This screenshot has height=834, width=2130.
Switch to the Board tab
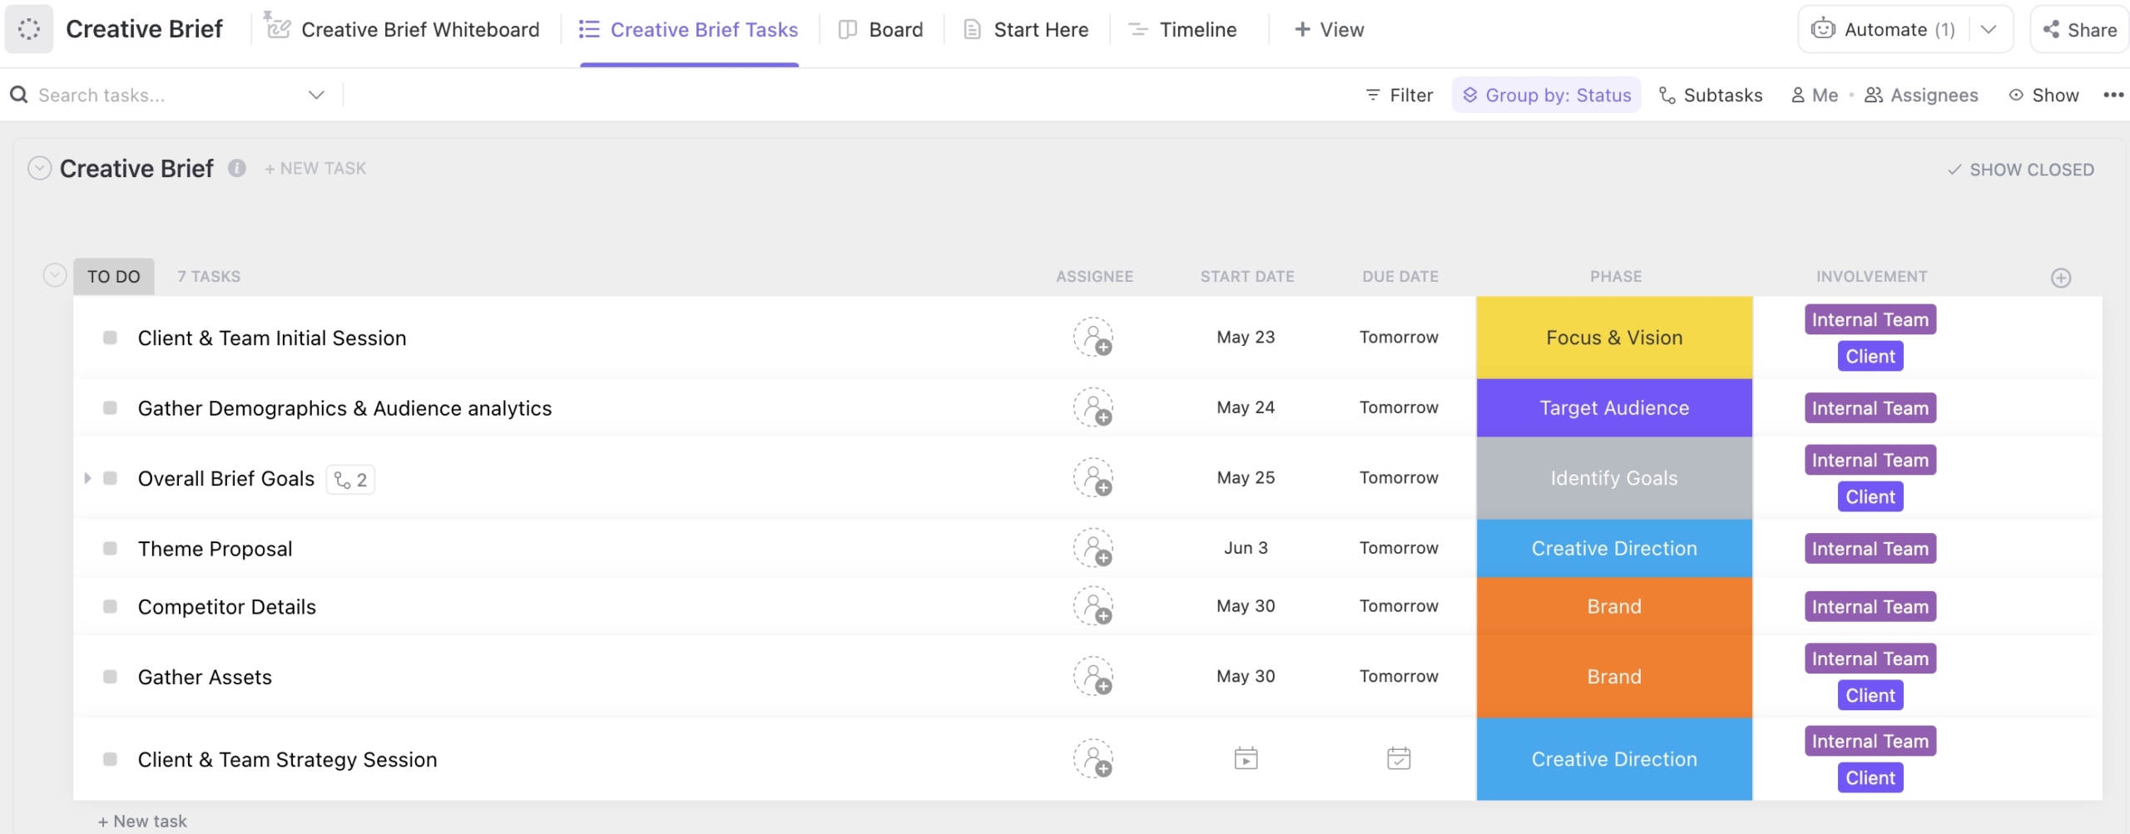pos(881,30)
